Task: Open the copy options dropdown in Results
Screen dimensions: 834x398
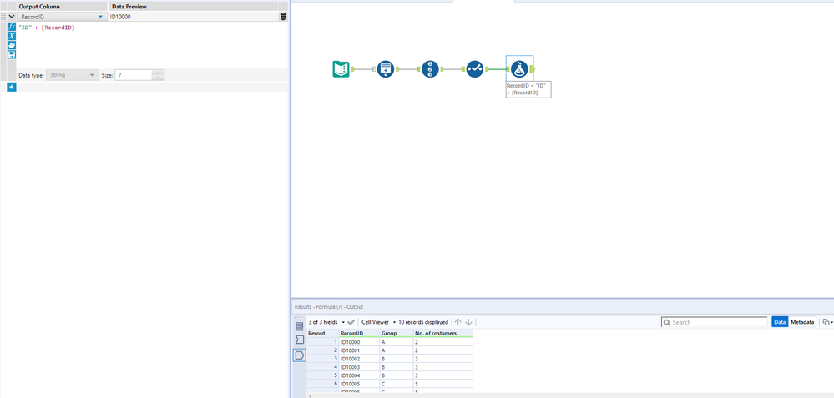Action: point(827,322)
